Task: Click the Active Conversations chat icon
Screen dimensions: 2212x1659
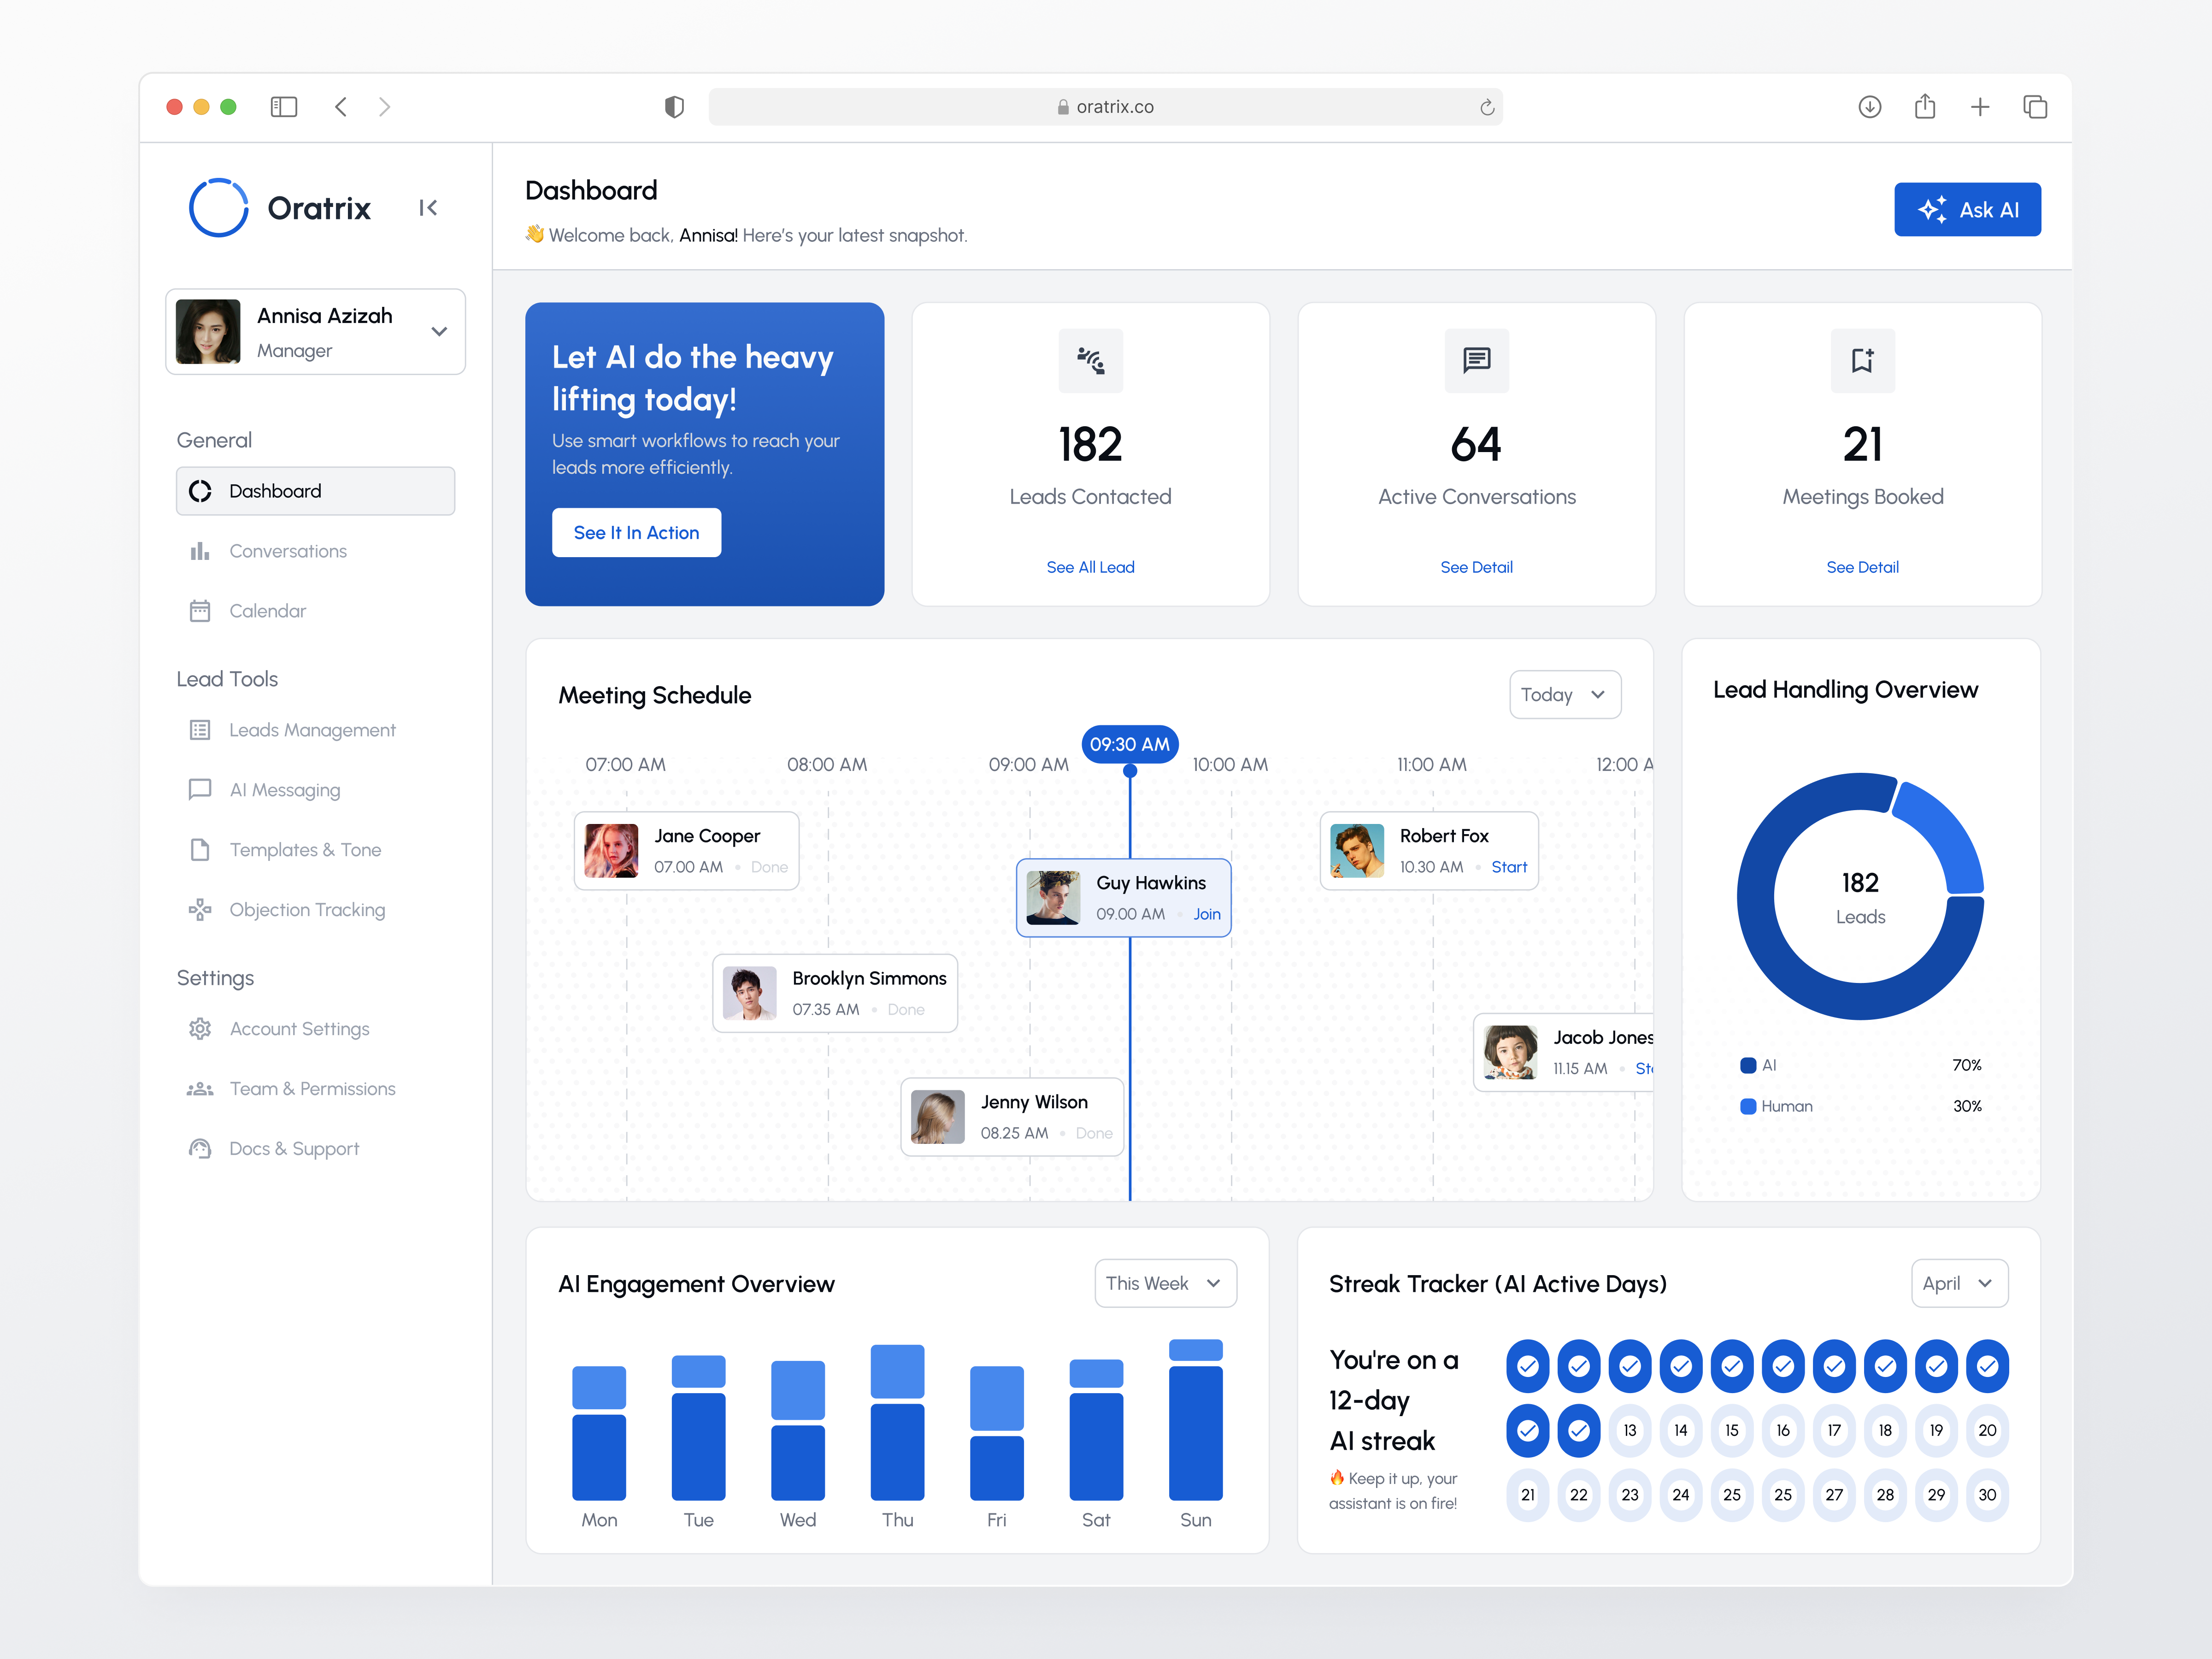Action: pyautogui.click(x=1476, y=360)
